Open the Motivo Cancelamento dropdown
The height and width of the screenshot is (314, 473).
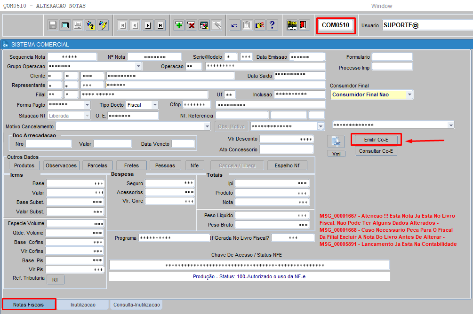pyautogui.click(x=207, y=126)
